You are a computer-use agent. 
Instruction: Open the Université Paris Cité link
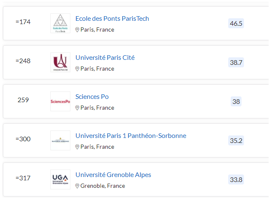tap(105, 58)
